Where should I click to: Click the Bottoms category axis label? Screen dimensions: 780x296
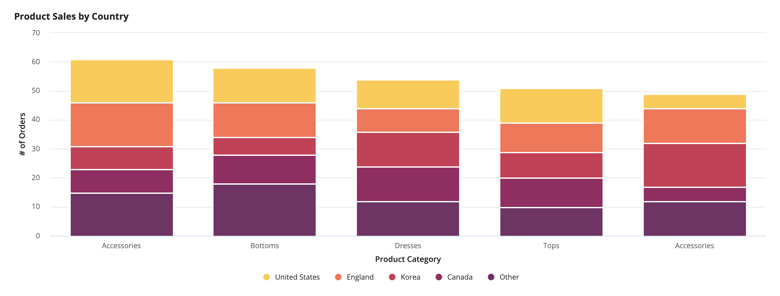[265, 246]
